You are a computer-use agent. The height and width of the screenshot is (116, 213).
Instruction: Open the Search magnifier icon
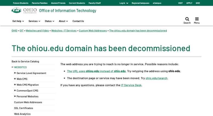187,19
